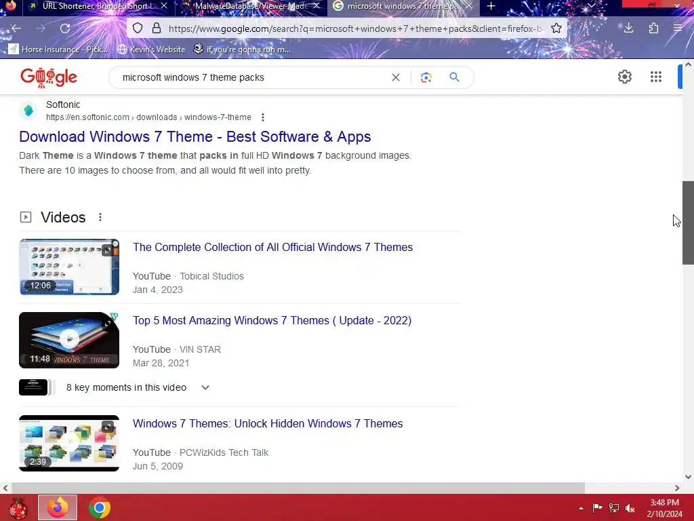
Task: Clear the Google search box with X
Action: point(396,77)
